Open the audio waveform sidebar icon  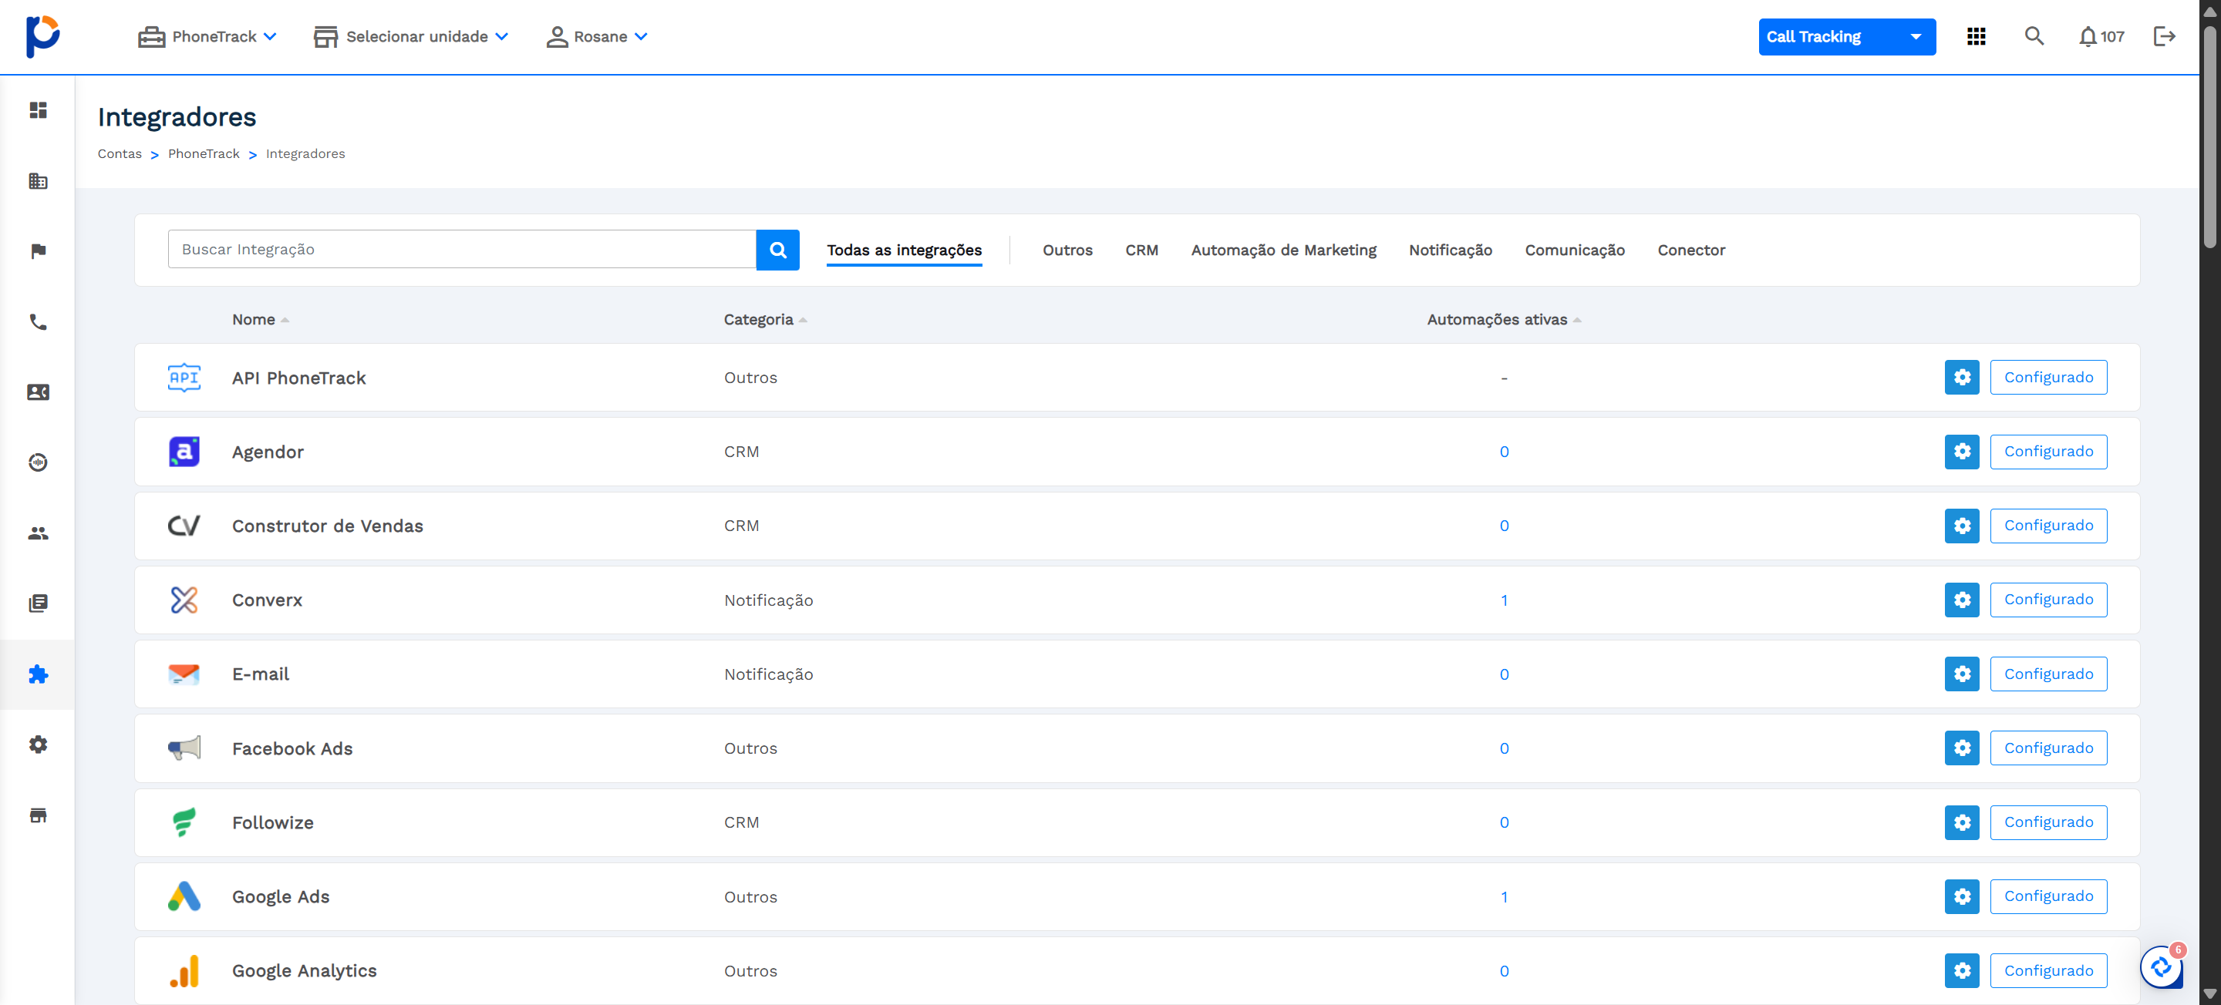38,463
